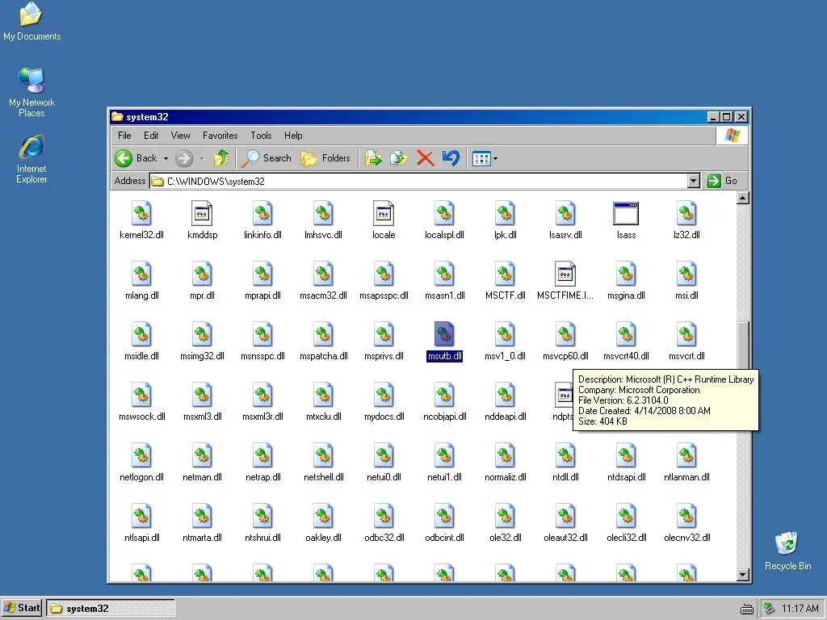
Task: Open the Views toolbar button
Action: point(481,158)
